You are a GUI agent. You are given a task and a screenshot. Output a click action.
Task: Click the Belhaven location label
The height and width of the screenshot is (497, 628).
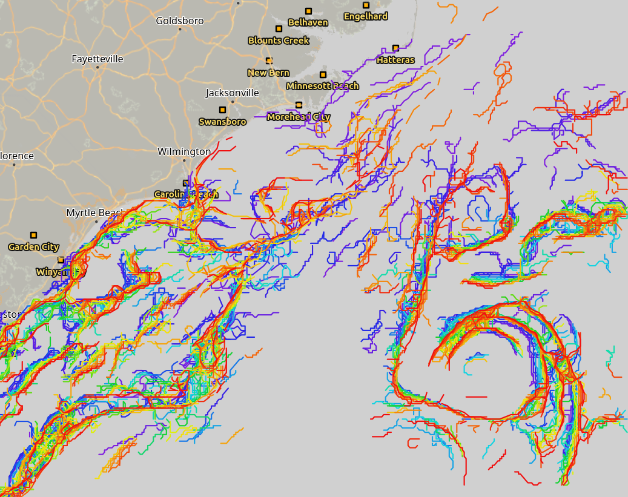(308, 22)
